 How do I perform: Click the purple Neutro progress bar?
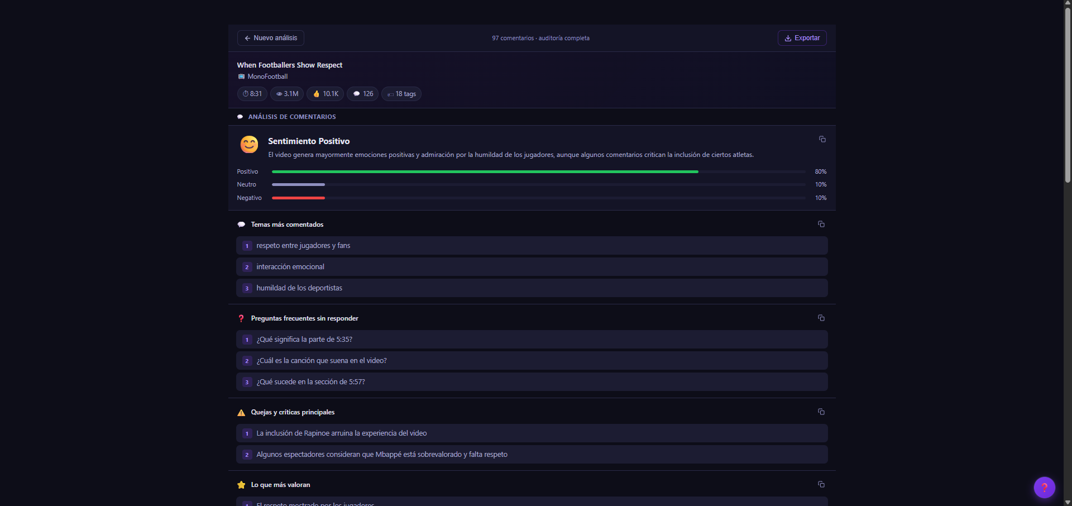coord(298,185)
